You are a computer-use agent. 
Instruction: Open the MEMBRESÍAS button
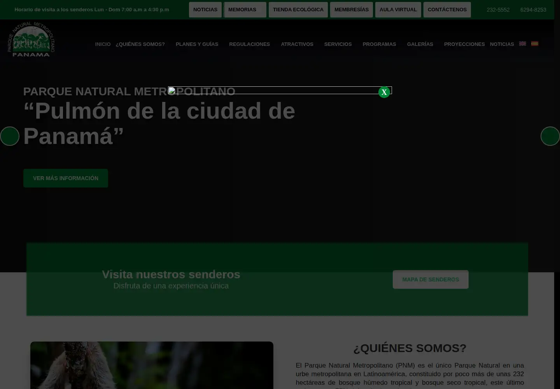point(352,10)
